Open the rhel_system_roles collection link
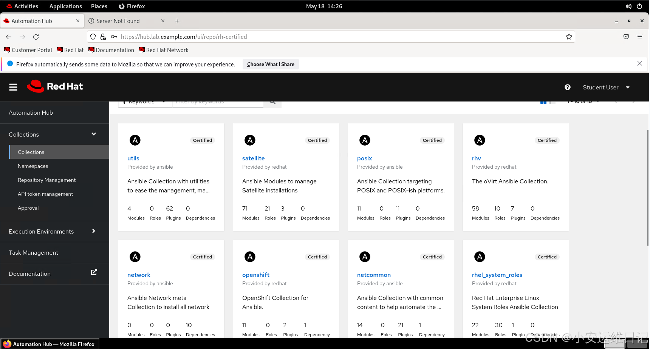 [497, 275]
